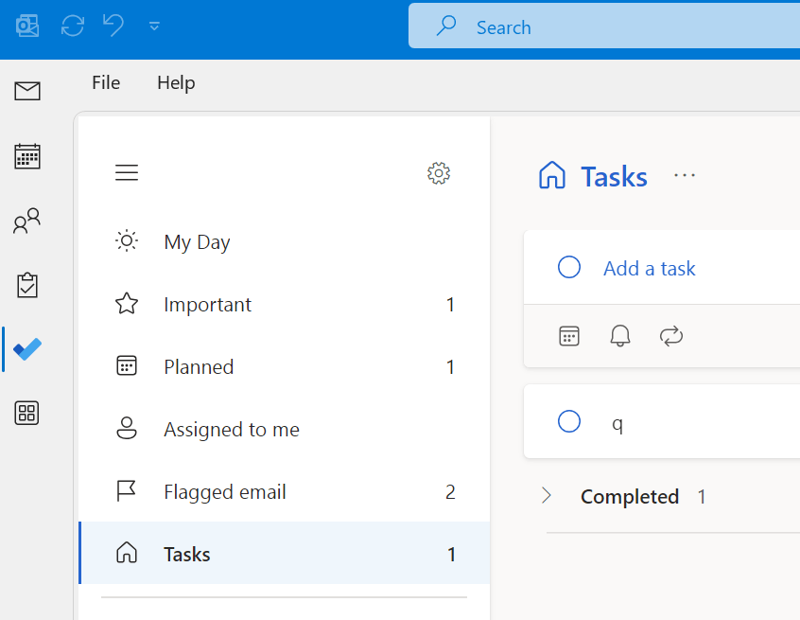Set repeat with recurrence icon
Viewport: 800px width, 620px height.
[x=671, y=336]
